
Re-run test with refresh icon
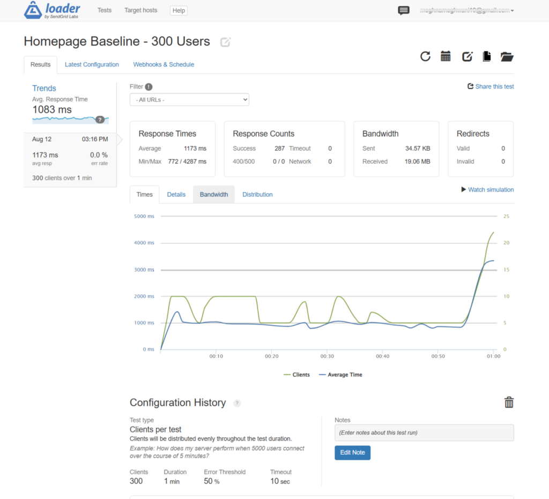425,56
